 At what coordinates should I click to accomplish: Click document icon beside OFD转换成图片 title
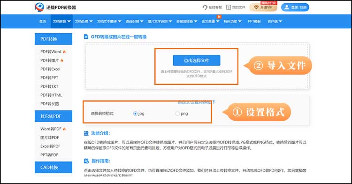point(86,37)
